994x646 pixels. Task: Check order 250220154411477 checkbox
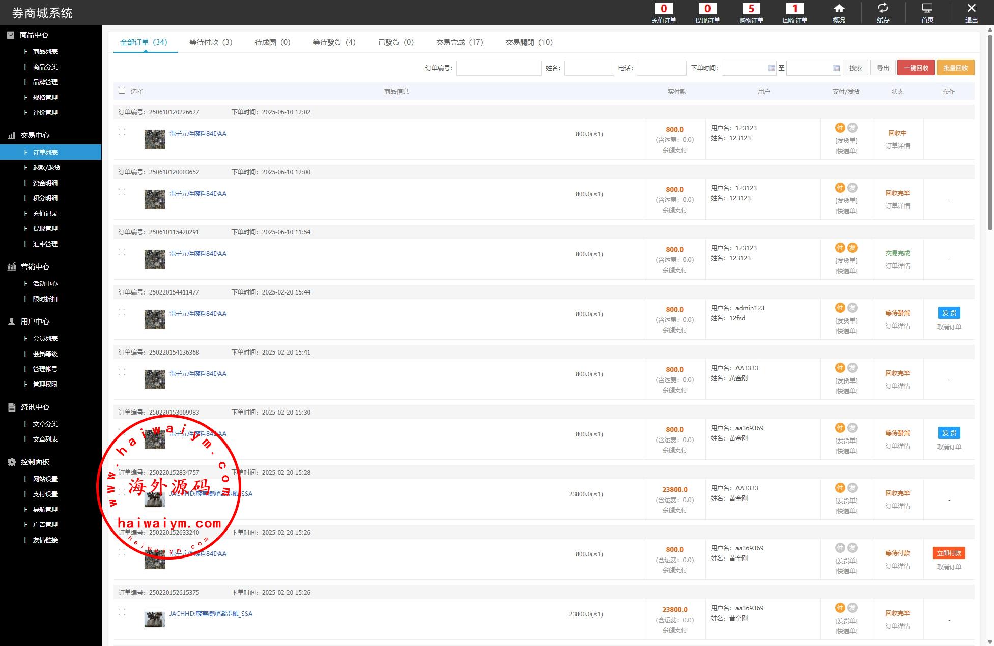coord(122,312)
